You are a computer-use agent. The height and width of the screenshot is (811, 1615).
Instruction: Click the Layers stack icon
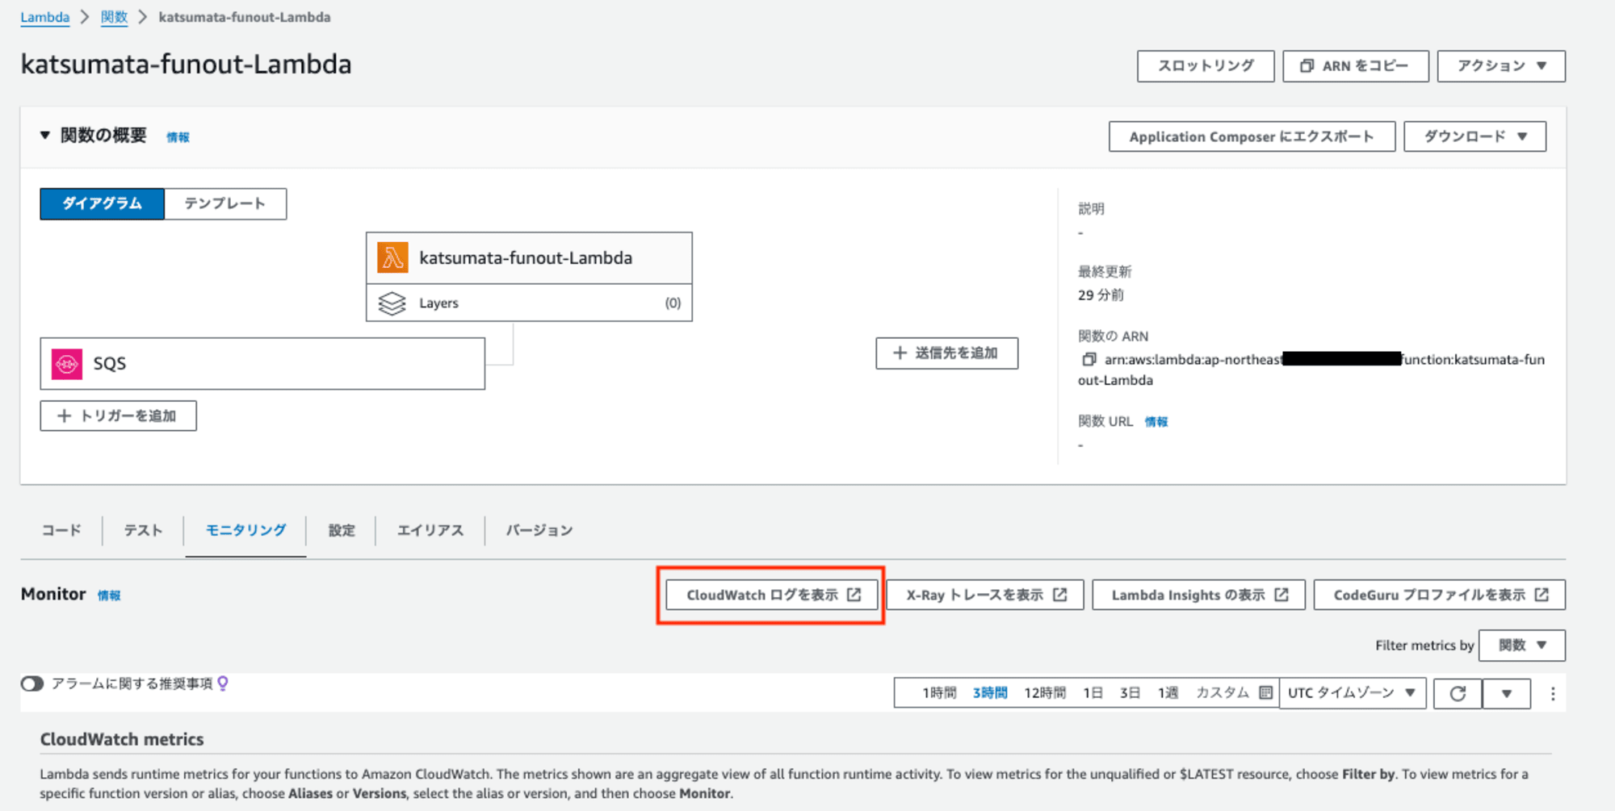pyautogui.click(x=392, y=303)
